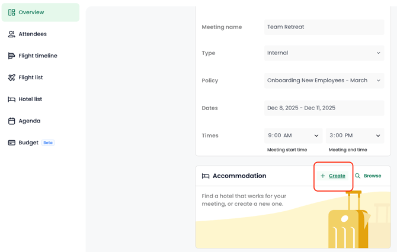Screen dimensions: 397x252
Task: Browse hotels for the meeting
Action: pos(372,176)
